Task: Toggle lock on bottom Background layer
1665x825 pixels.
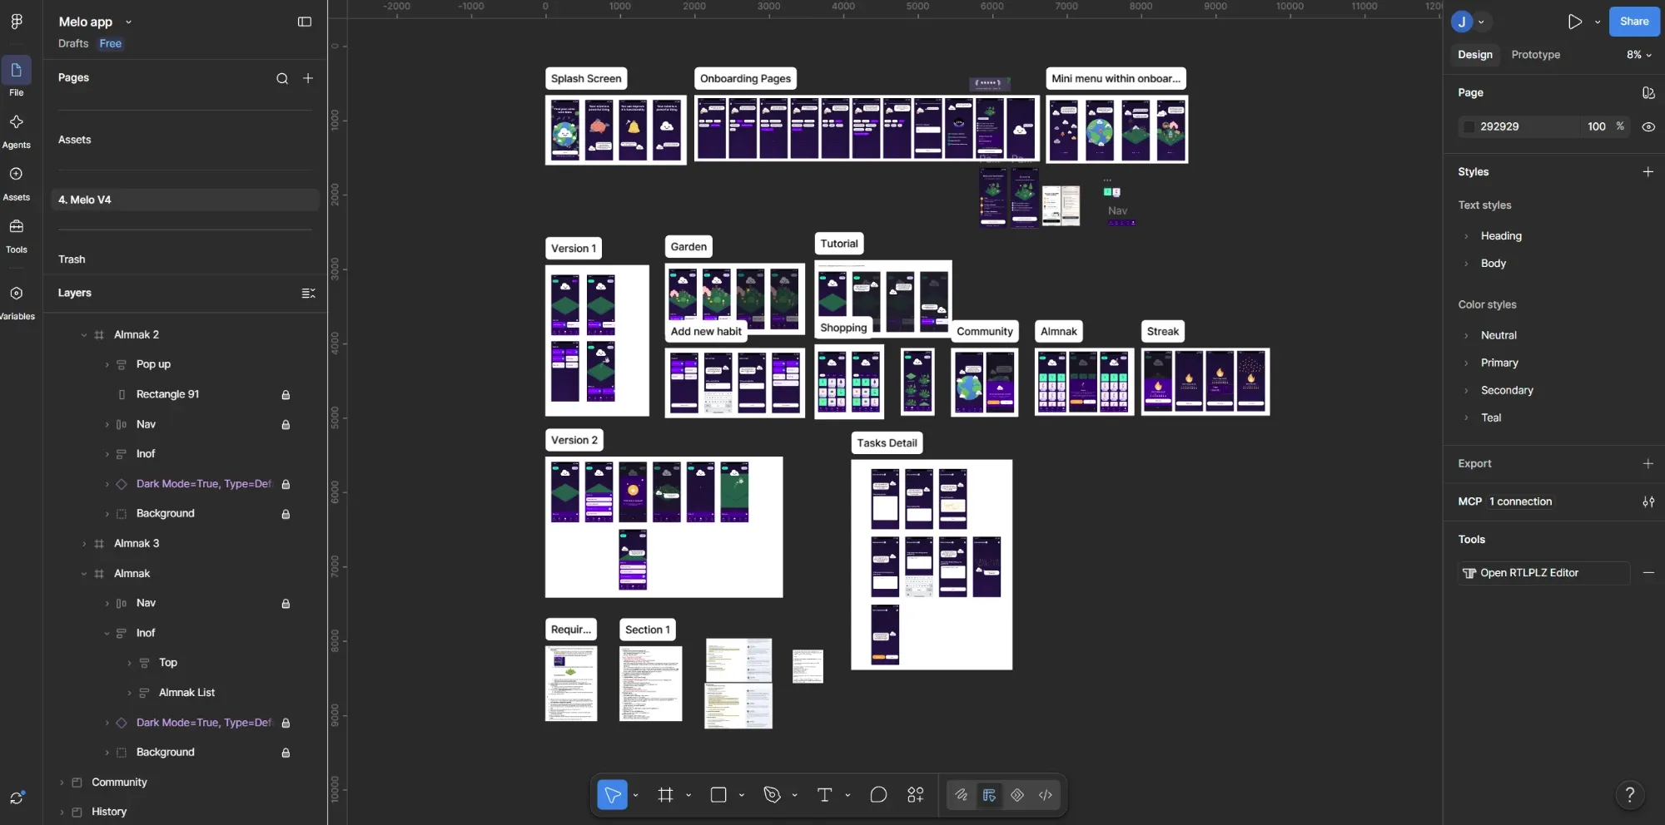Action: click(x=286, y=753)
